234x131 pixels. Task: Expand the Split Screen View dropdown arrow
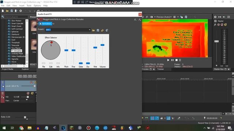tap(155, 17)
